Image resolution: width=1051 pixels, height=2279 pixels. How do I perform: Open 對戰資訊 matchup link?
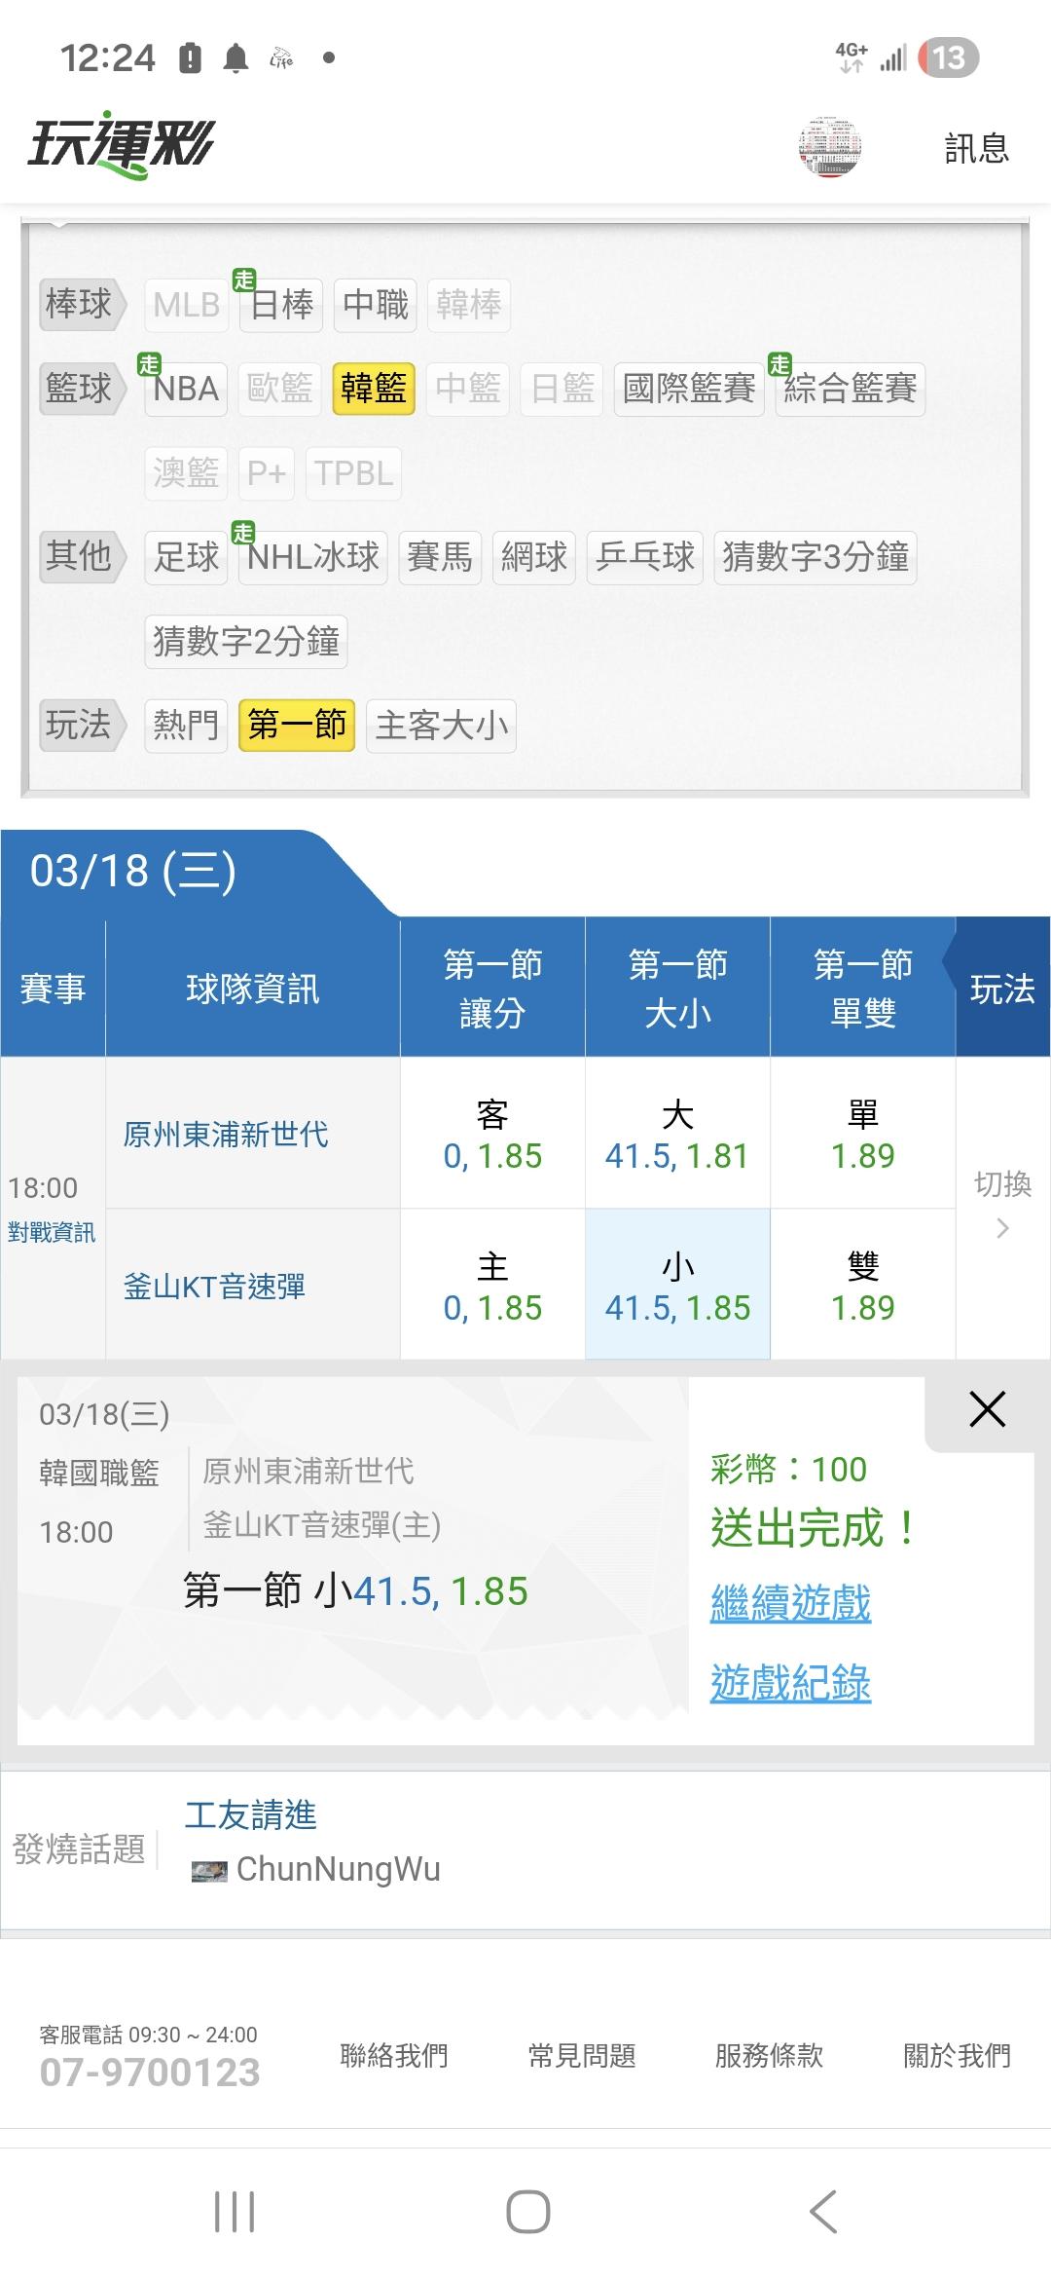pos(52,1233)
